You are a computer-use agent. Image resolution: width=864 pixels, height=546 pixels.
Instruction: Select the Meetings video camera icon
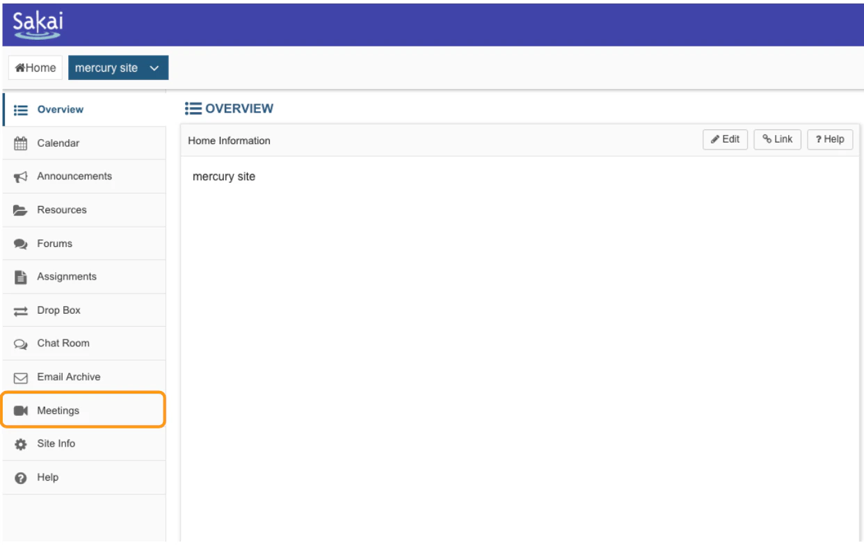(x=20, y=410)
